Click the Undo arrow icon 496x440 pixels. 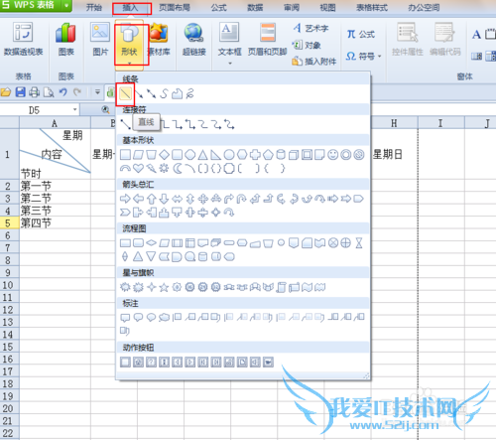(62, 92)
